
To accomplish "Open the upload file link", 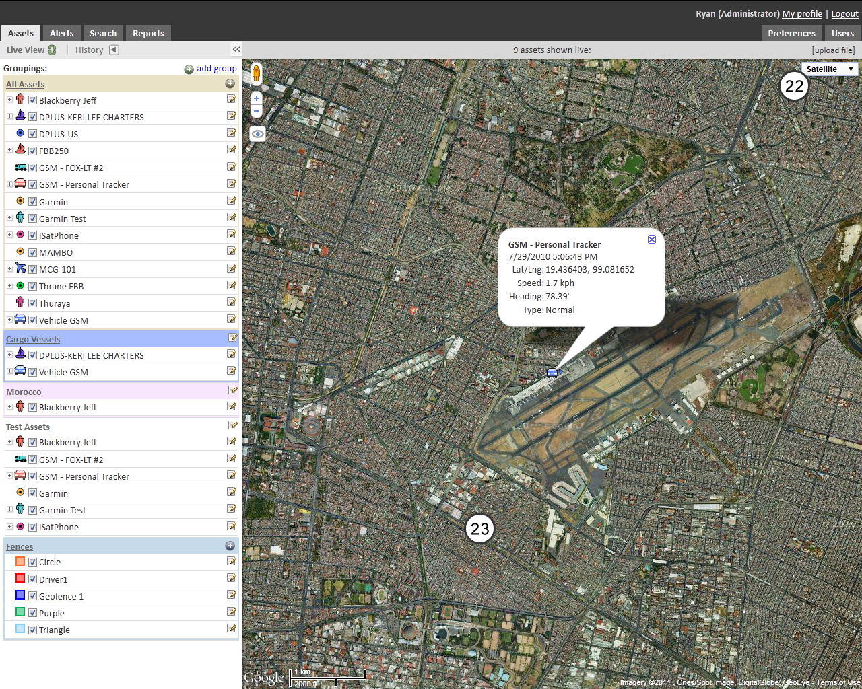I will coord(833,49).
